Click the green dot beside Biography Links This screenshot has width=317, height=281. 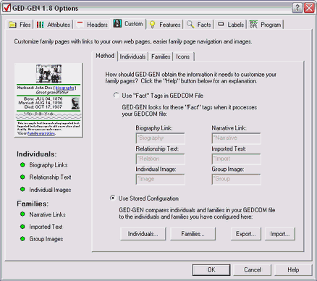(22, 165)
